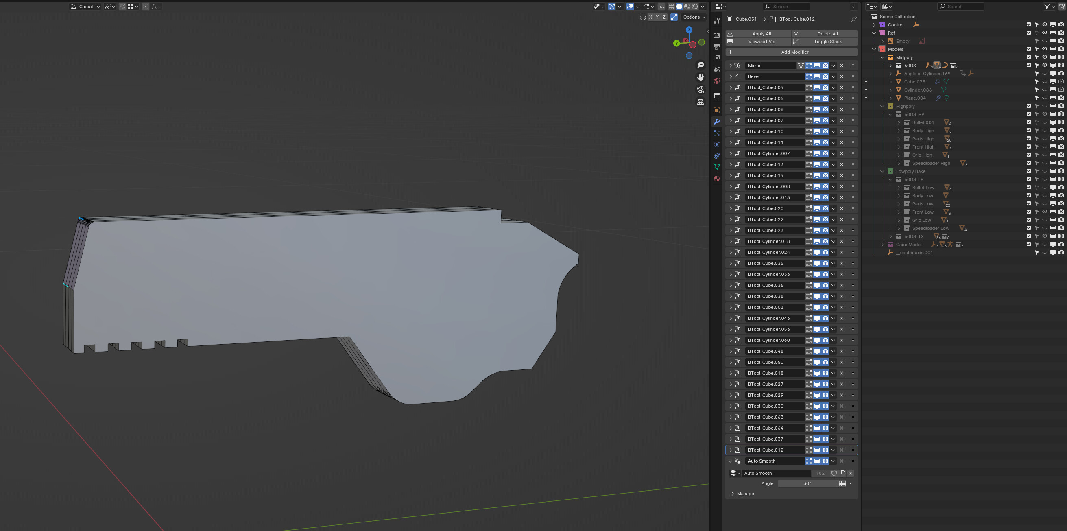
Task: Hide the Front Low collection eye icon
Action: [x=1045, y=212]
